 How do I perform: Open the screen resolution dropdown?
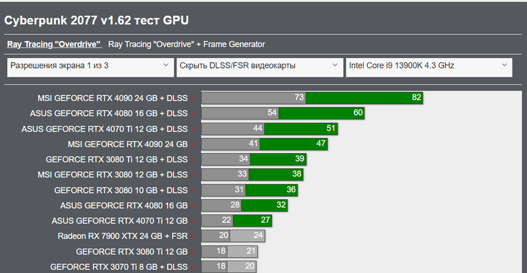click(x=90, y=66)
